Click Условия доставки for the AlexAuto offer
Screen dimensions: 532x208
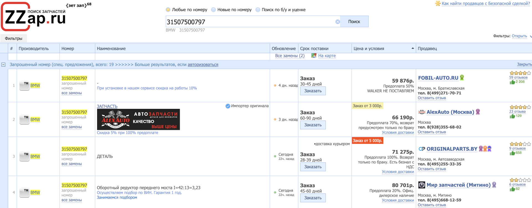point(398,133)
